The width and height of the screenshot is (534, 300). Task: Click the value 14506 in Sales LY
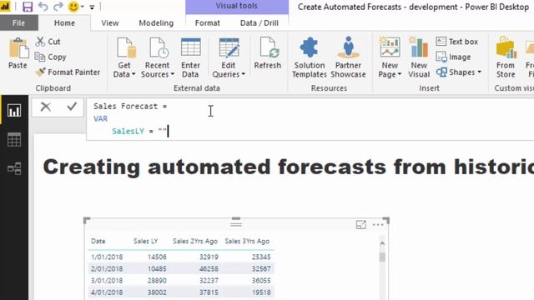pos(157,257)
